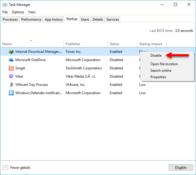
Task: Click Viber Media publisher cell
Action: coord(81,76)
